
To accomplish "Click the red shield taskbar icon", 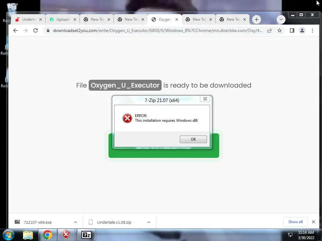I will 66,235.
